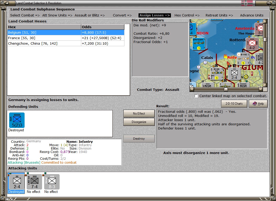
Task: Click the Hex column header
Action: (x=44, y=27)
